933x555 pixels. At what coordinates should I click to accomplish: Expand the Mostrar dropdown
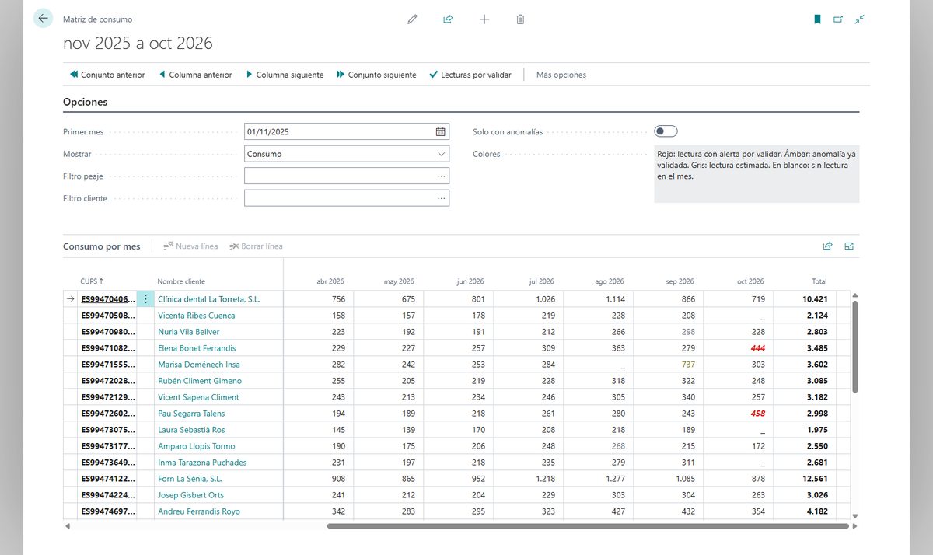pyautogui.click(x=441, y=154)
